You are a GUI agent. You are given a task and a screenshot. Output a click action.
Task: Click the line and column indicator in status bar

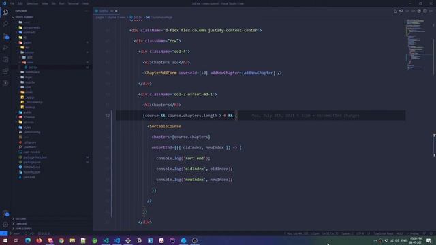point(330,233)
